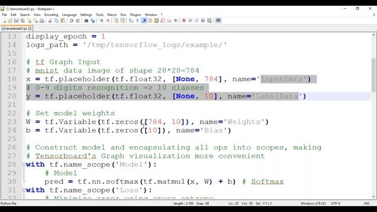Click the 'logs_path' variable on line 14
377x212 pixels.
click(x=47, y=45)
